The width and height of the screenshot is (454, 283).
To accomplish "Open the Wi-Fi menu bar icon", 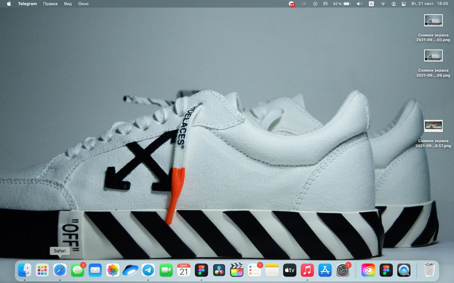I will [383, 4].
